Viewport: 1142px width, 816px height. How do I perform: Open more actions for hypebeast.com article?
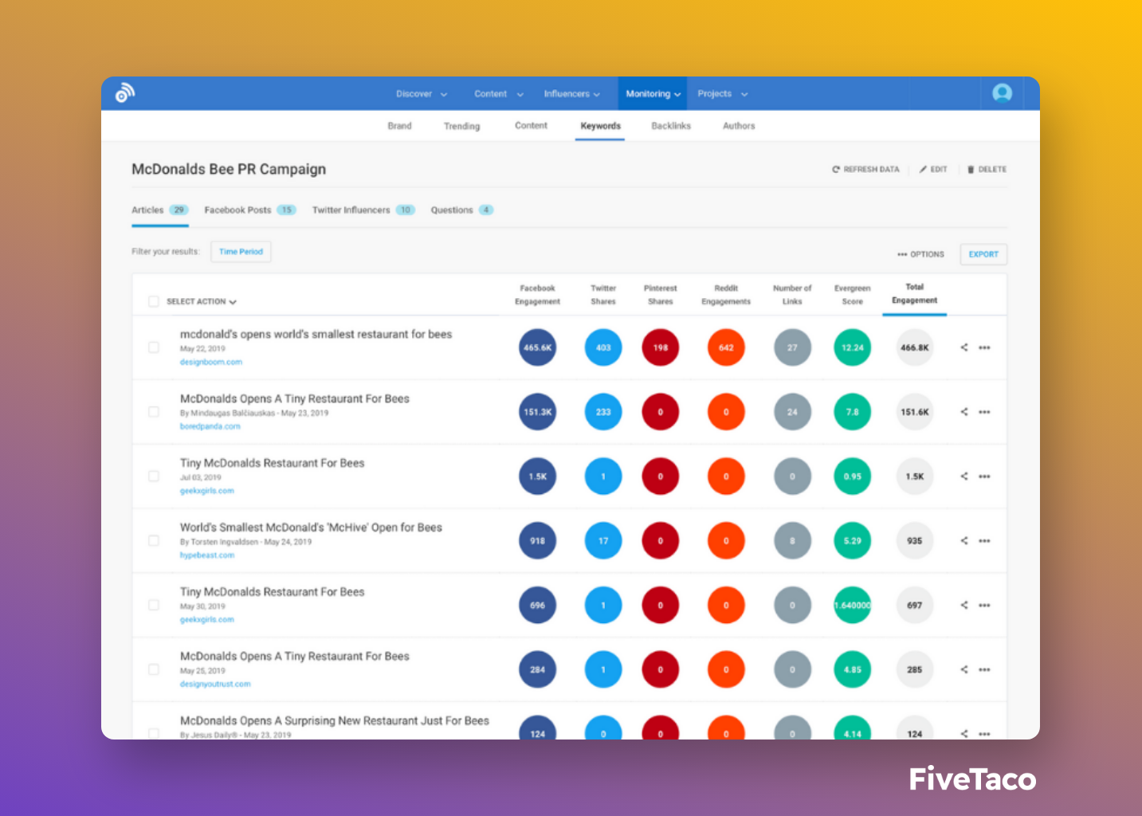985,541
